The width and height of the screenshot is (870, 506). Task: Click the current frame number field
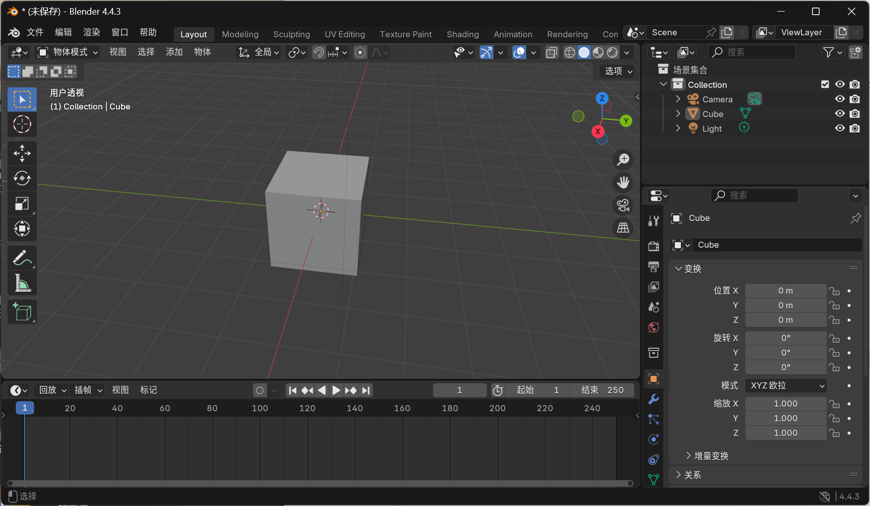pos(459,390)
